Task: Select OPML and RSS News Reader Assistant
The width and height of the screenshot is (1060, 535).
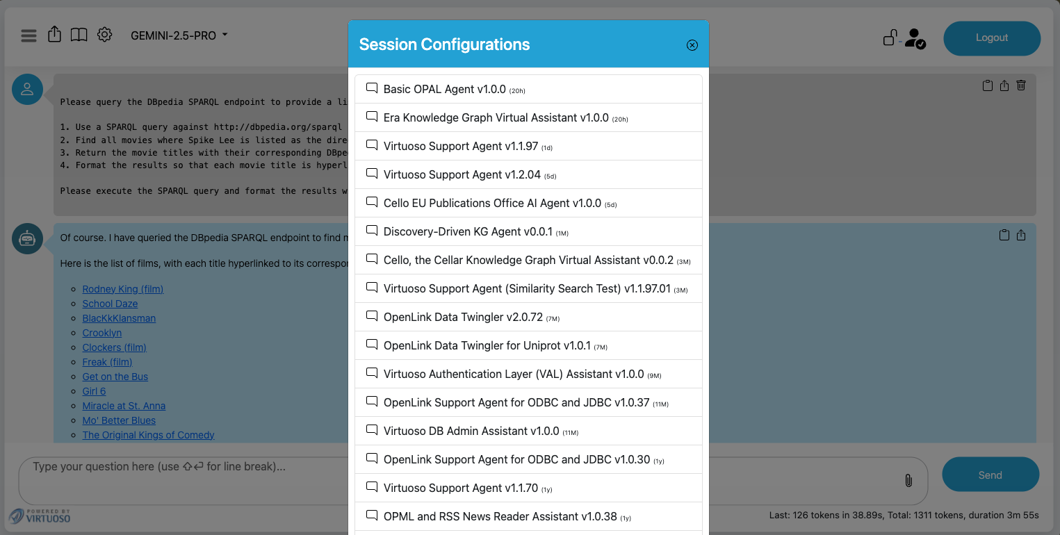Action: (x=499, y=517)
